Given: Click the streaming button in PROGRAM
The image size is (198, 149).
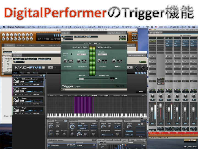Looking at the screenshot, I should tap(129, 131).
